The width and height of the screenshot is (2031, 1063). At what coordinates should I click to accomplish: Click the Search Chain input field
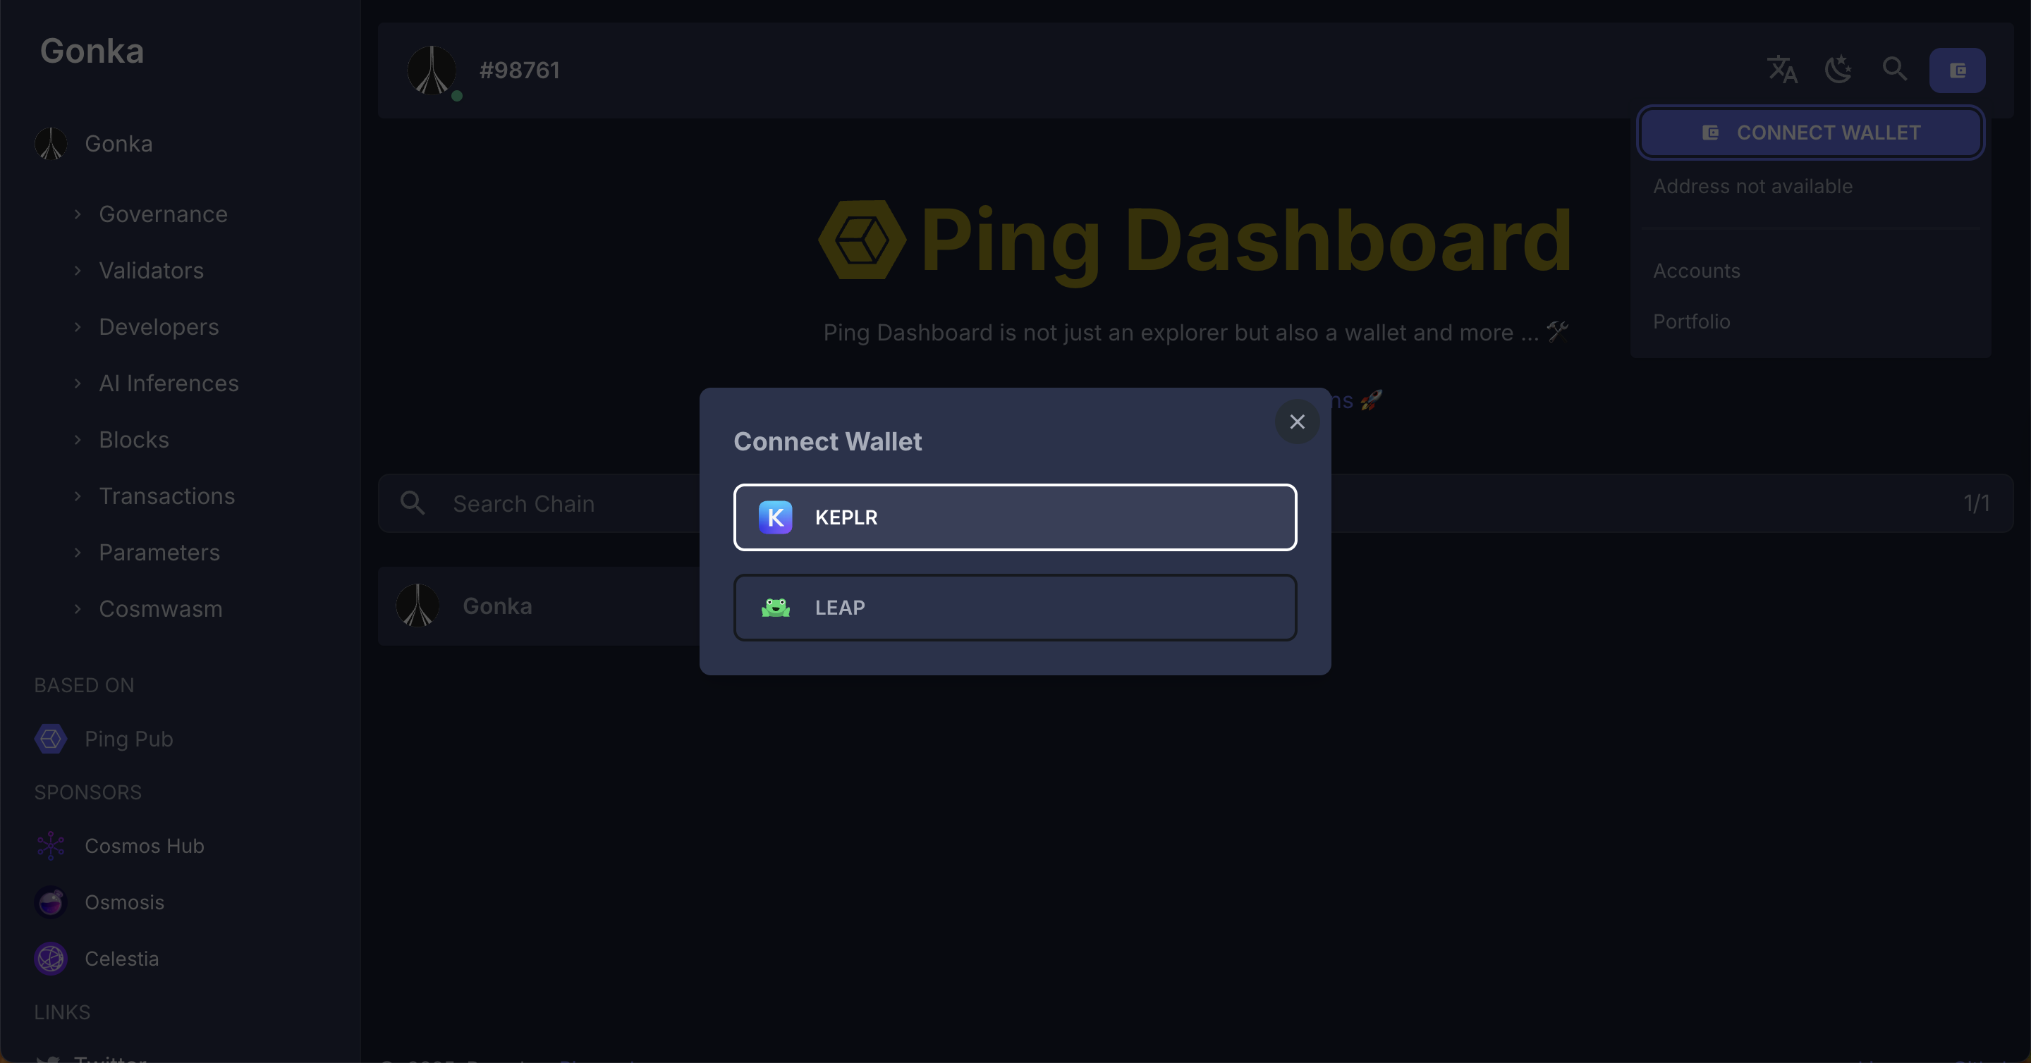pos(552,503)
